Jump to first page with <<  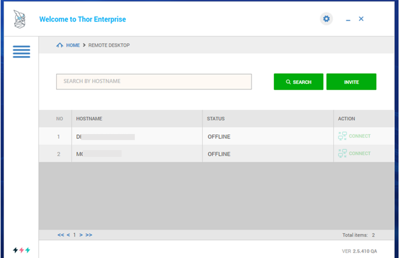tap(61, 235)
